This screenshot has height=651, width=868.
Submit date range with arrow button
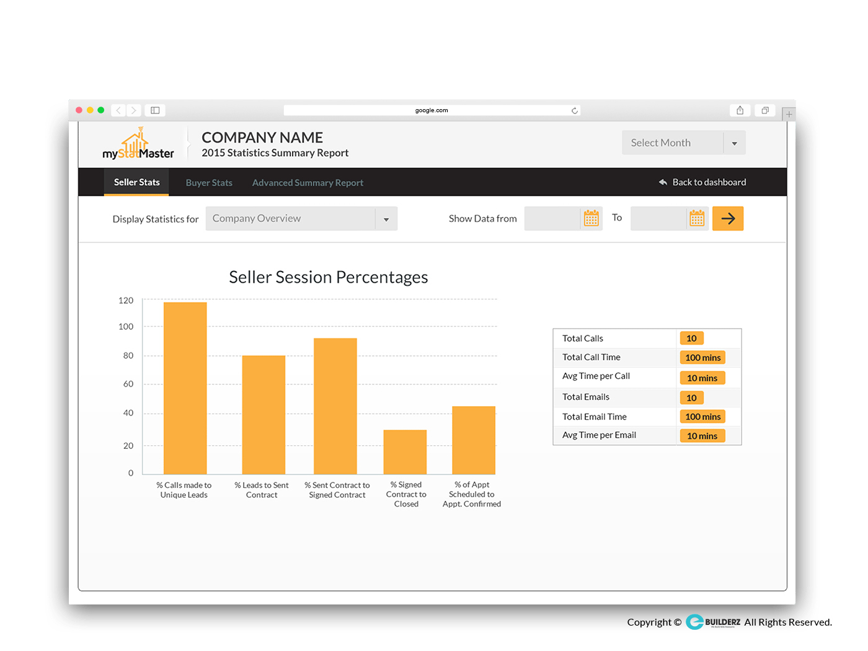click(x=728, y=218)
